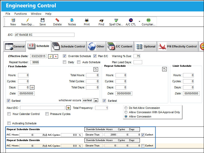Enable the Daily checkbox

point(64,62)
